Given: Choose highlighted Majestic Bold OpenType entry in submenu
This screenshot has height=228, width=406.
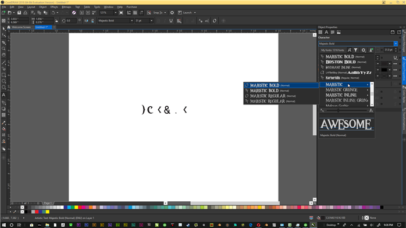Looking at the screenshot, I should point(281,85).
